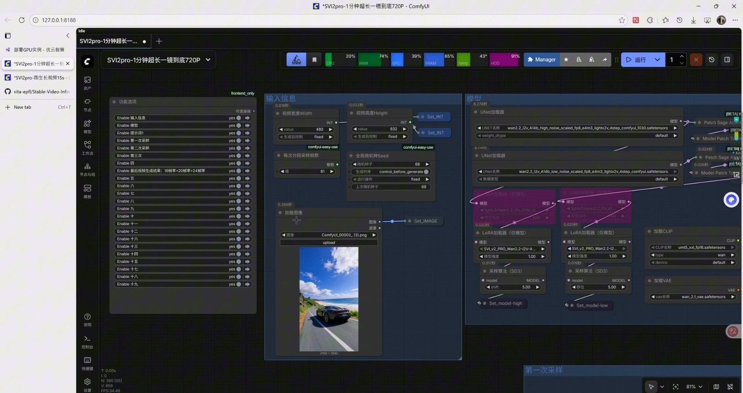Toggle the Enable 第一次采样 switch

pyautogui.click(x=239, y=140)
